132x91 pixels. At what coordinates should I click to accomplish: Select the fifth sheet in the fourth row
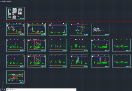100,61
